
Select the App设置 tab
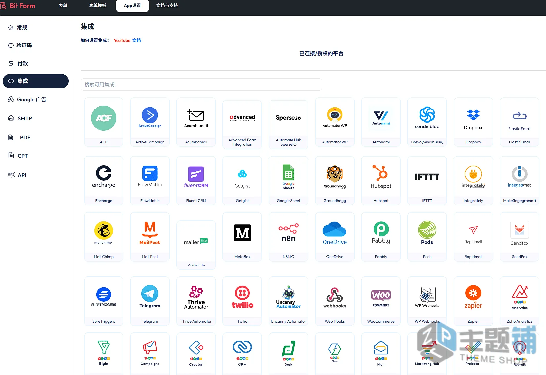coord(132,6)
